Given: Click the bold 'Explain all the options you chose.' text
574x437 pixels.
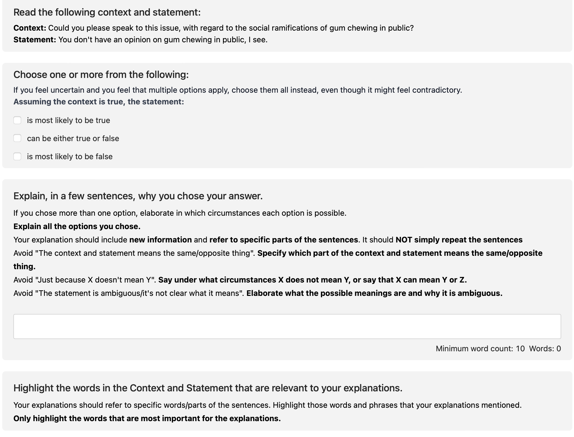Looking at the screenshot, I should point(77,227).
